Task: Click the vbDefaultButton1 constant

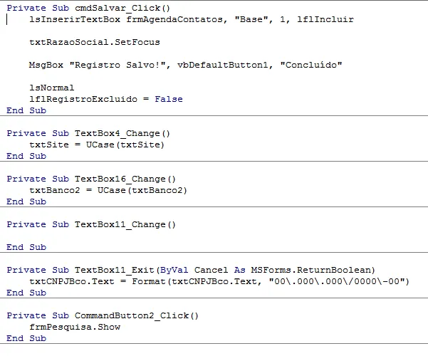Action: [225, 65]
